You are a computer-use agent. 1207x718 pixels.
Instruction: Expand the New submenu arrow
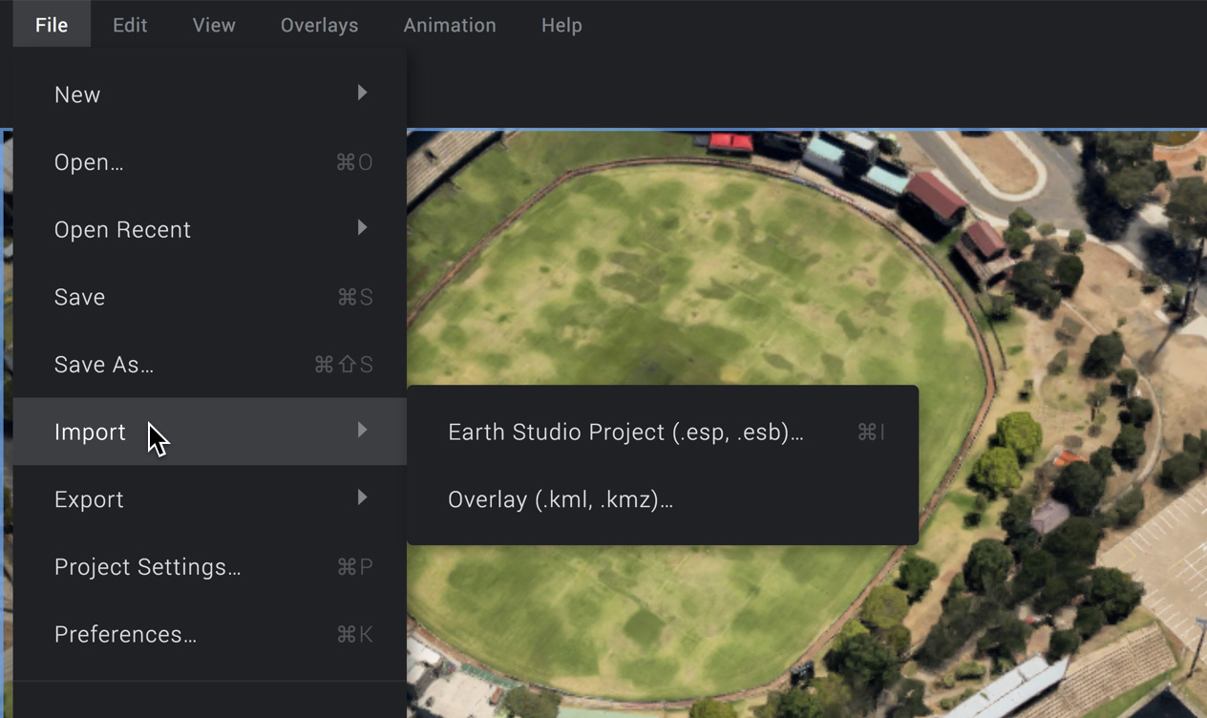click(x=362, y=94)
